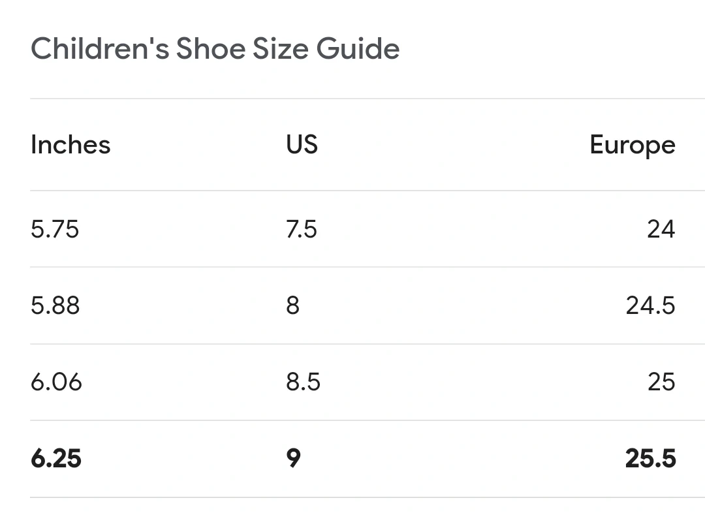The height and width of the screenshot is (515, 705).
Task: Click the bold Europe size 25.5 cell
Action: click(x=650, y=459)
